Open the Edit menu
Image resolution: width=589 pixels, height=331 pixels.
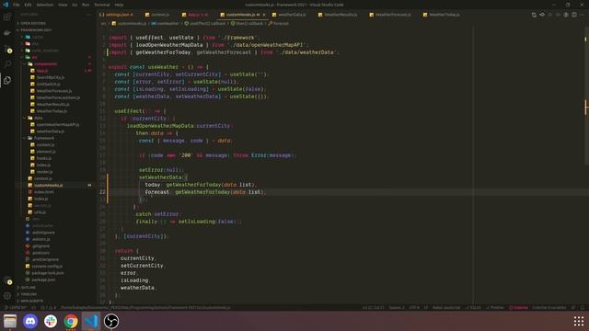[29, 5]
